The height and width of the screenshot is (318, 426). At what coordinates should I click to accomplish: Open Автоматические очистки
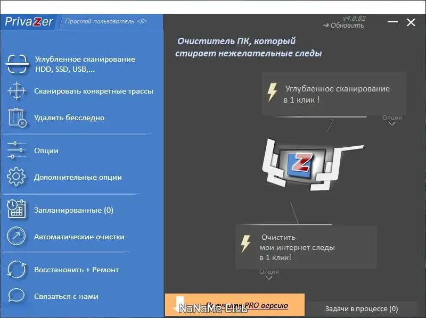(x=79, y=237)
